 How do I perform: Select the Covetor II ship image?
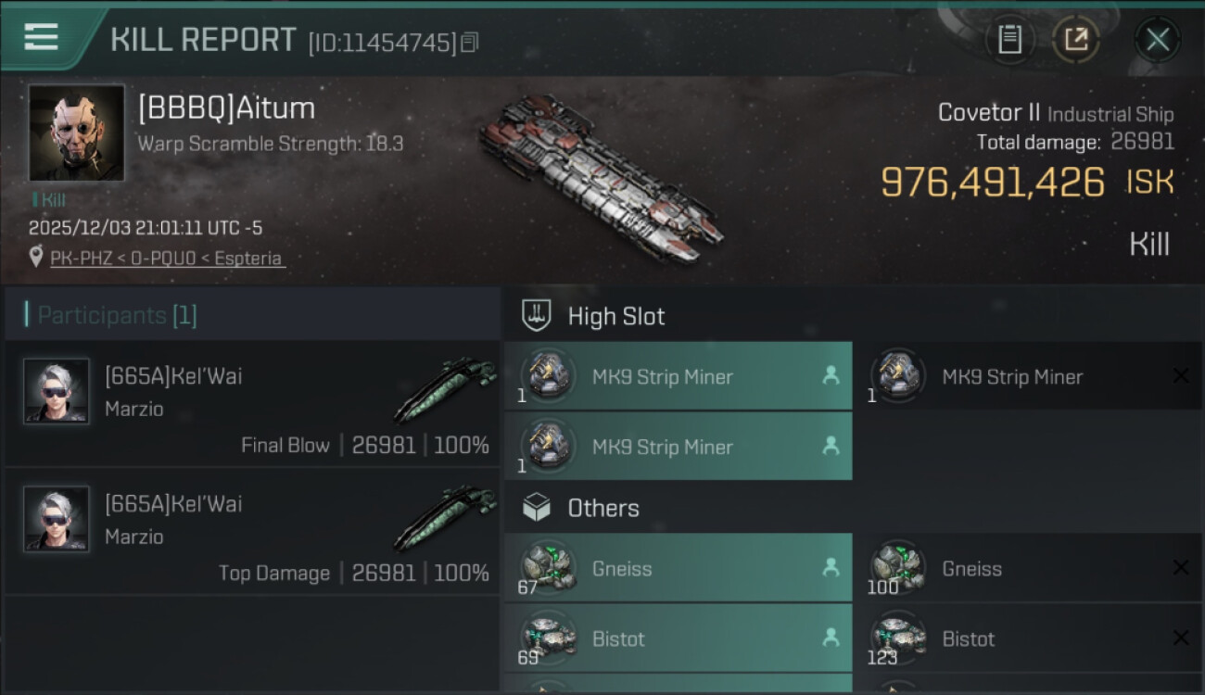point(601,176)
